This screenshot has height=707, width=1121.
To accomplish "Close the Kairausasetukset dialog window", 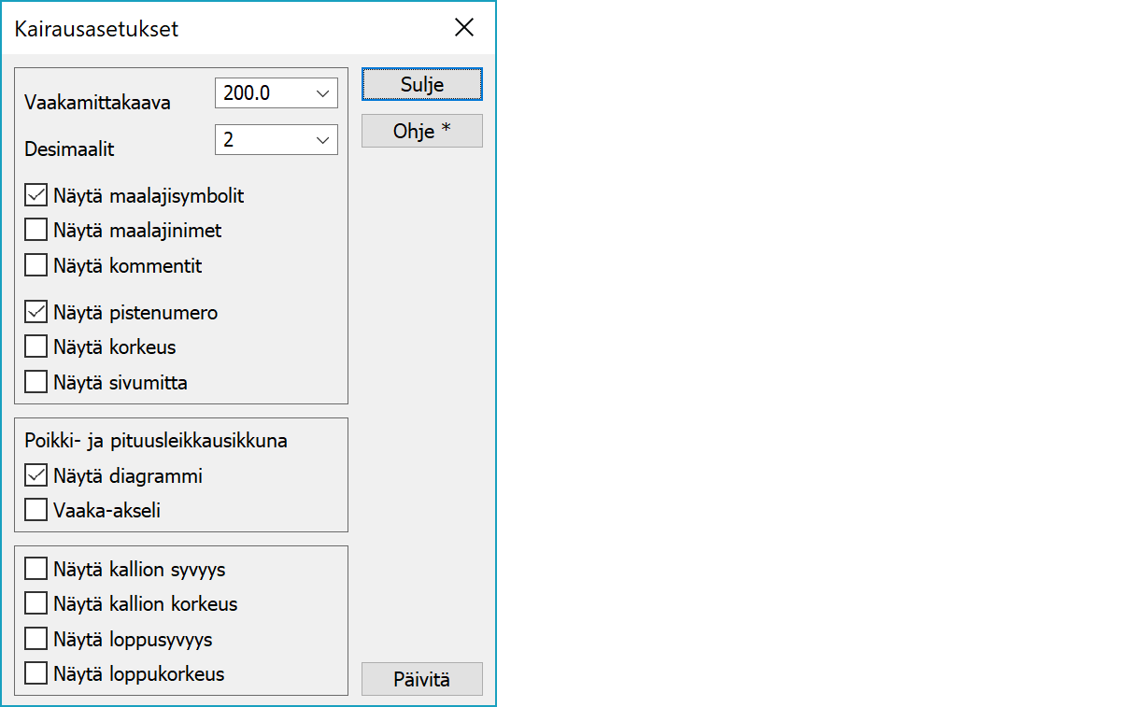I will [464, 28].
